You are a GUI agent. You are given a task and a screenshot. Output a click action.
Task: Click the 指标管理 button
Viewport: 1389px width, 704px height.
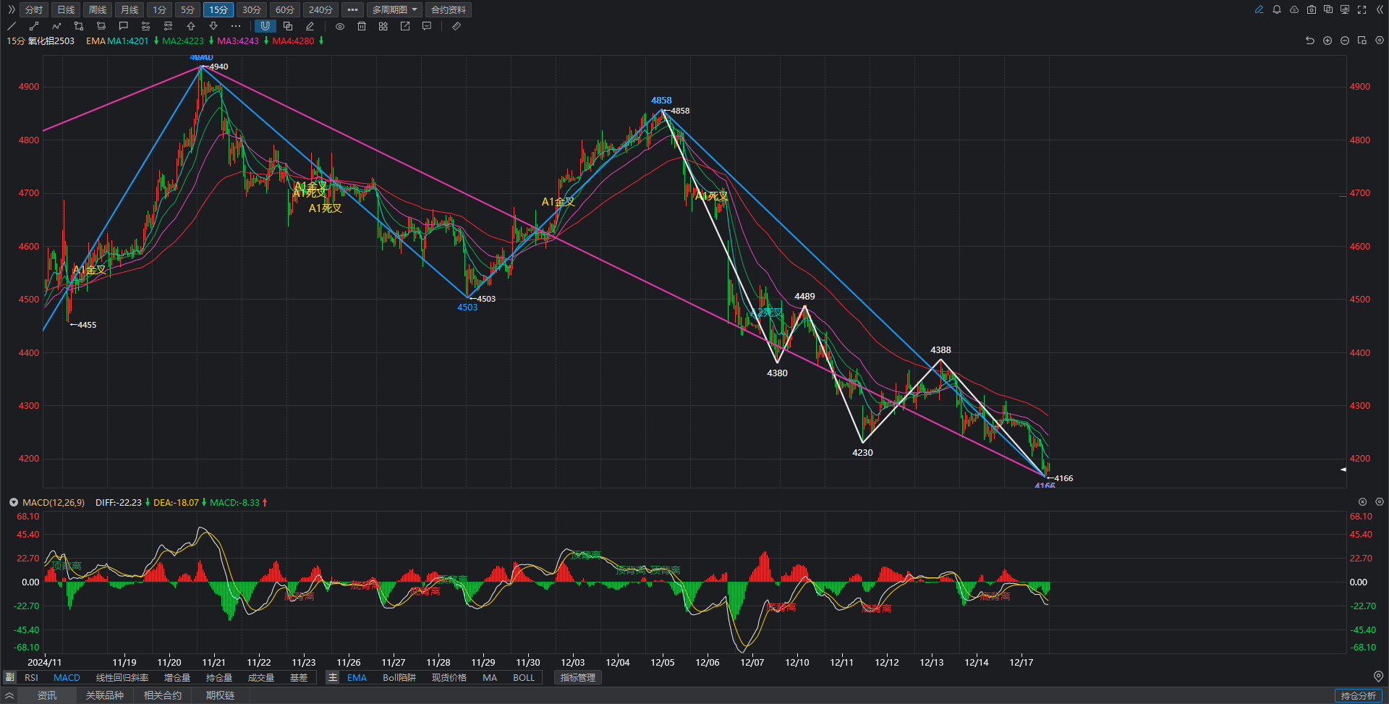click(x=577, y=678)
